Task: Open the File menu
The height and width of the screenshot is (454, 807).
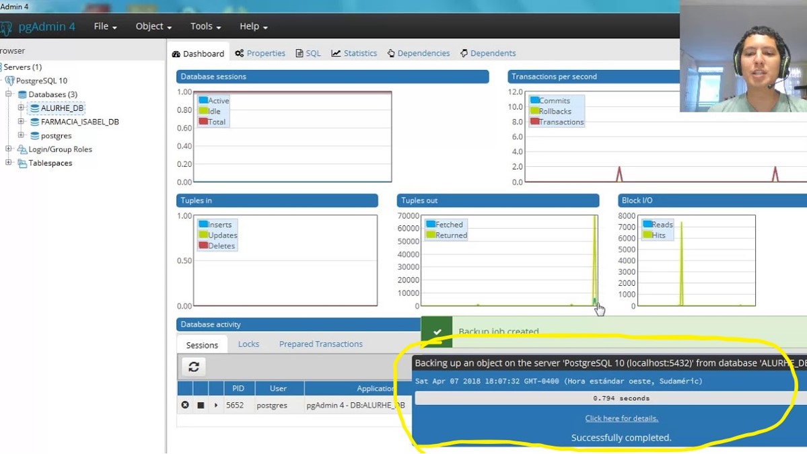Action: 105,26
